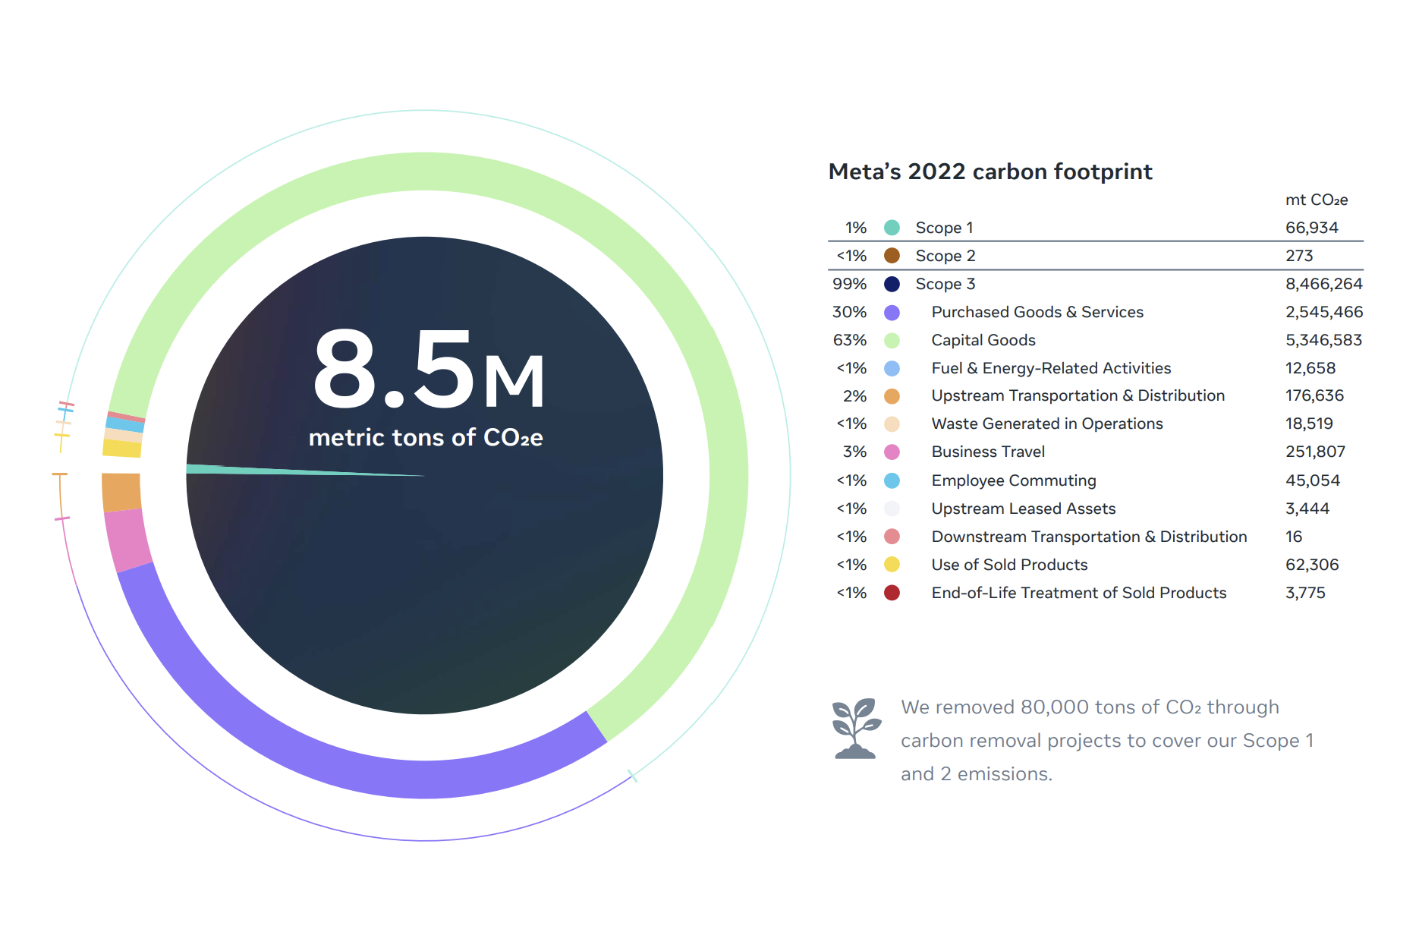Click the salmon Downstream Transportation legend dot
Image resolution: width=1419 pixels, height=929 pixels.
(892, 537)
